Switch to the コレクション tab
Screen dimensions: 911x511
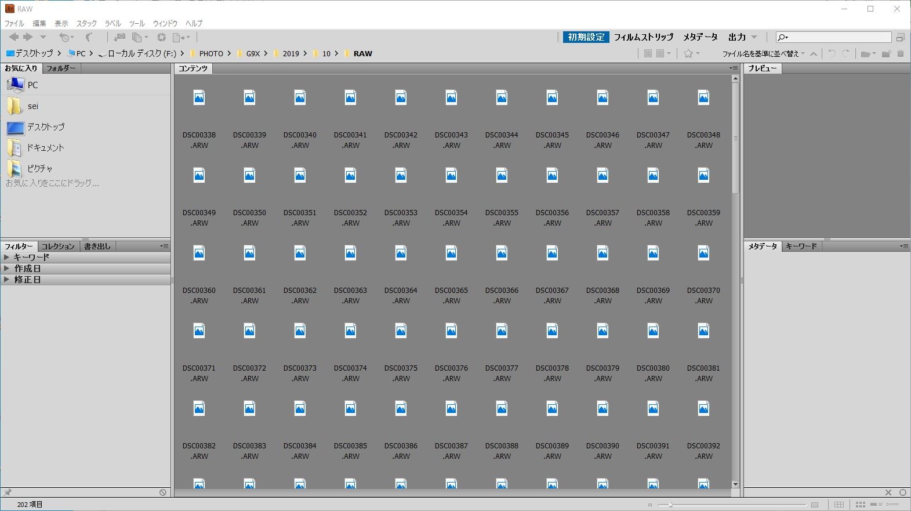(x=58, y=247)
